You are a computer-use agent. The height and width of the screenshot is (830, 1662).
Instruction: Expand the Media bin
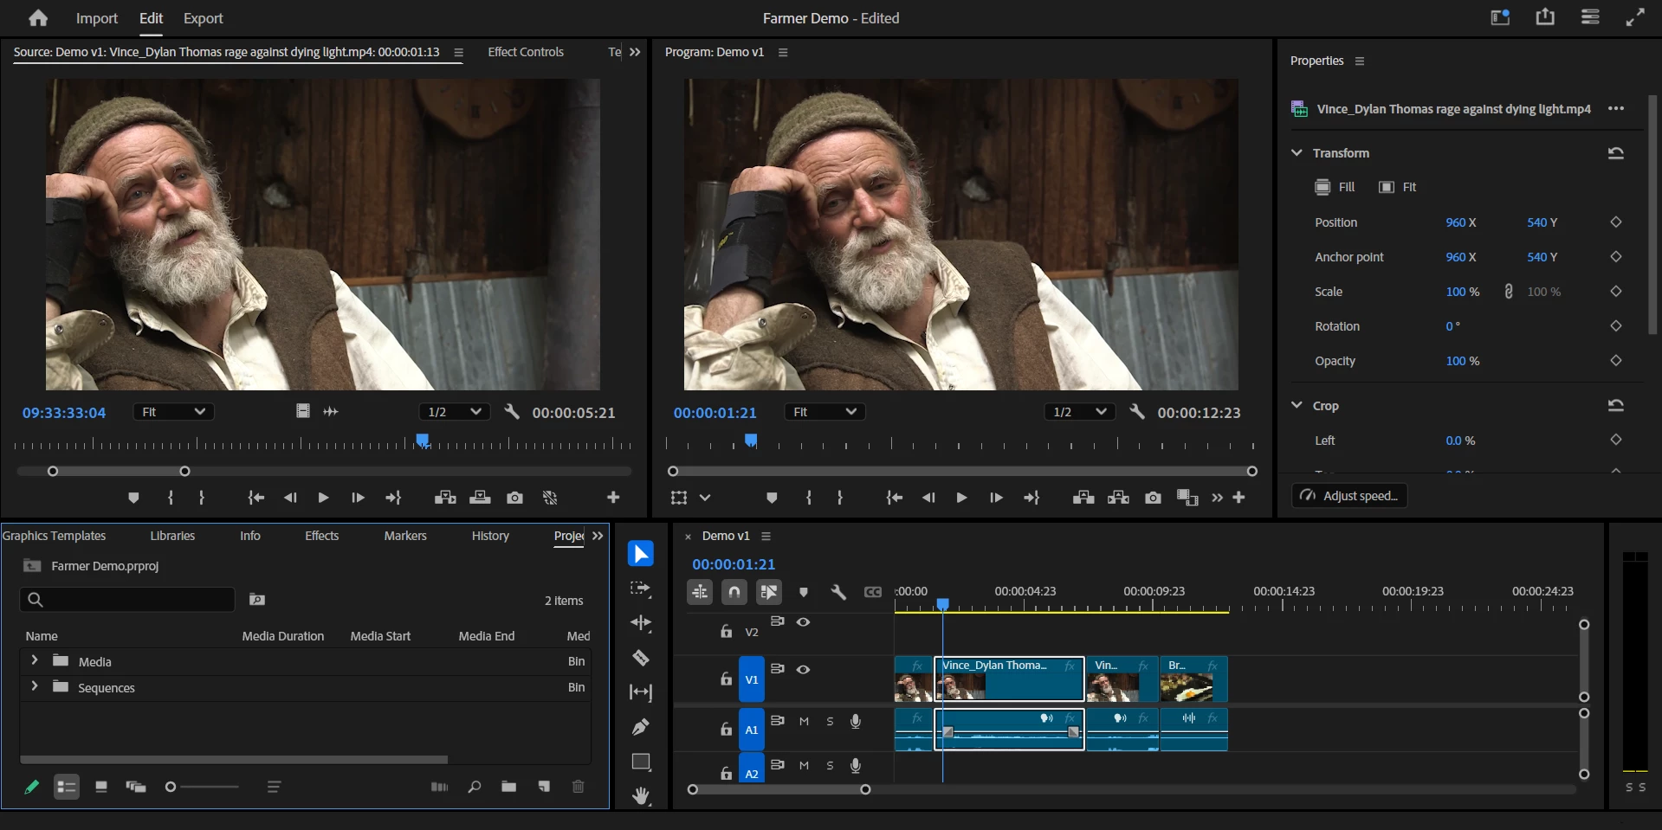[35, 660]
